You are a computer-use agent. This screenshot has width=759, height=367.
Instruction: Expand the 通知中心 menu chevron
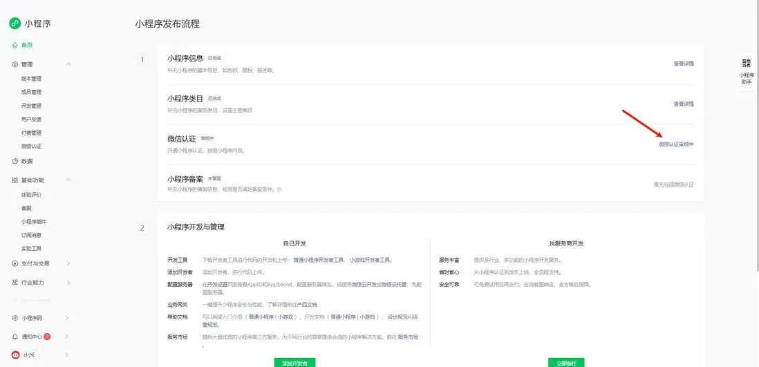(x=67, y=337)
